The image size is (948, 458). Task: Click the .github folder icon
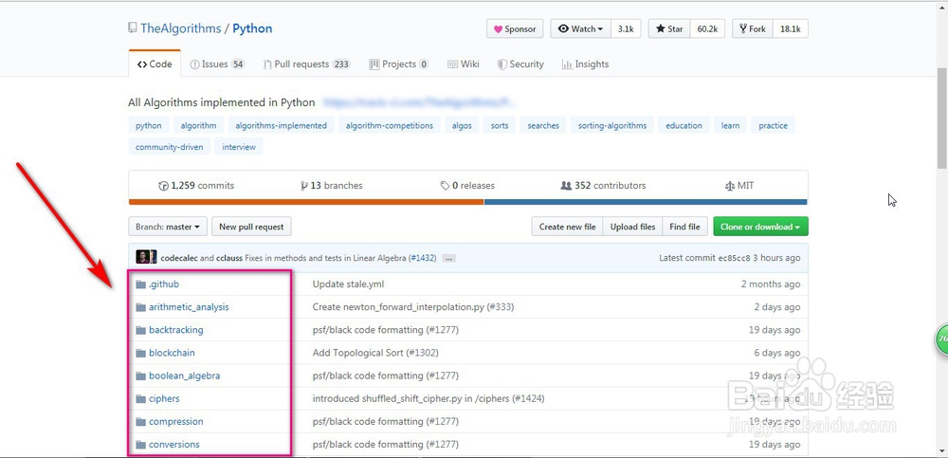141,284
